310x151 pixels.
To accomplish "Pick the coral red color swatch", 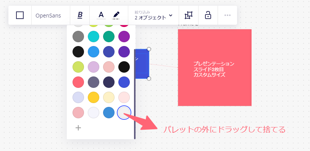I will pos(78,82).
